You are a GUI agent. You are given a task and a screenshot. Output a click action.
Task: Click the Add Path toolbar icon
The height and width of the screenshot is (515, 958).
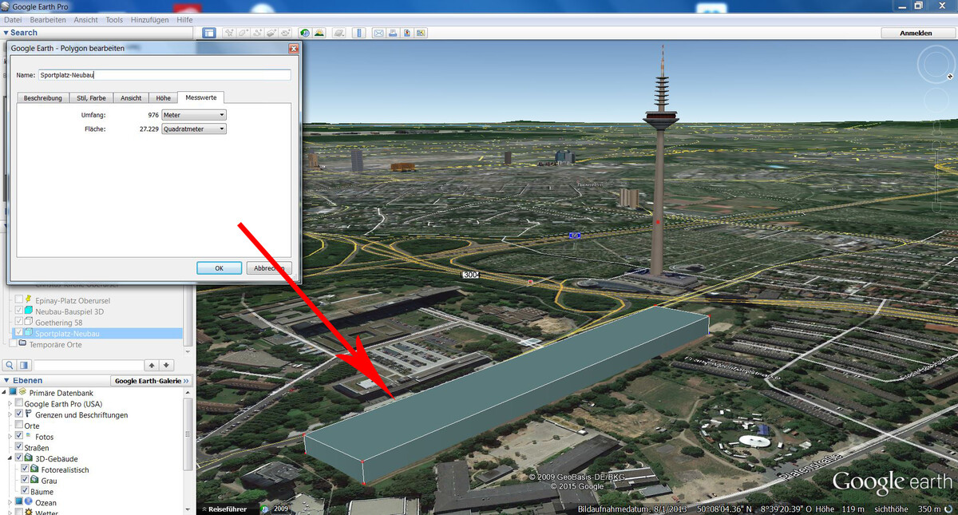coord(257,33)
